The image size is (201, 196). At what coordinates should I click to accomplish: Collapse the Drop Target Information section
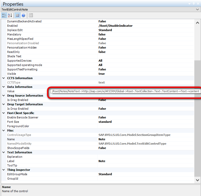point(4,104)
